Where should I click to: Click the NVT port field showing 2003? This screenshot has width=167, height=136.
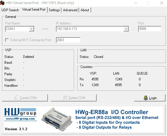pyautogui.click(x=68, y=40)
